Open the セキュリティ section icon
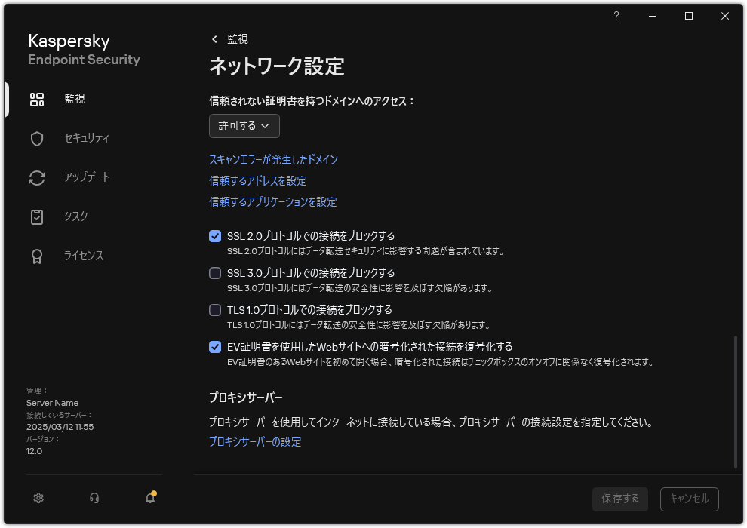The width and height of the screenshot is (747, 528). point(36,138)
